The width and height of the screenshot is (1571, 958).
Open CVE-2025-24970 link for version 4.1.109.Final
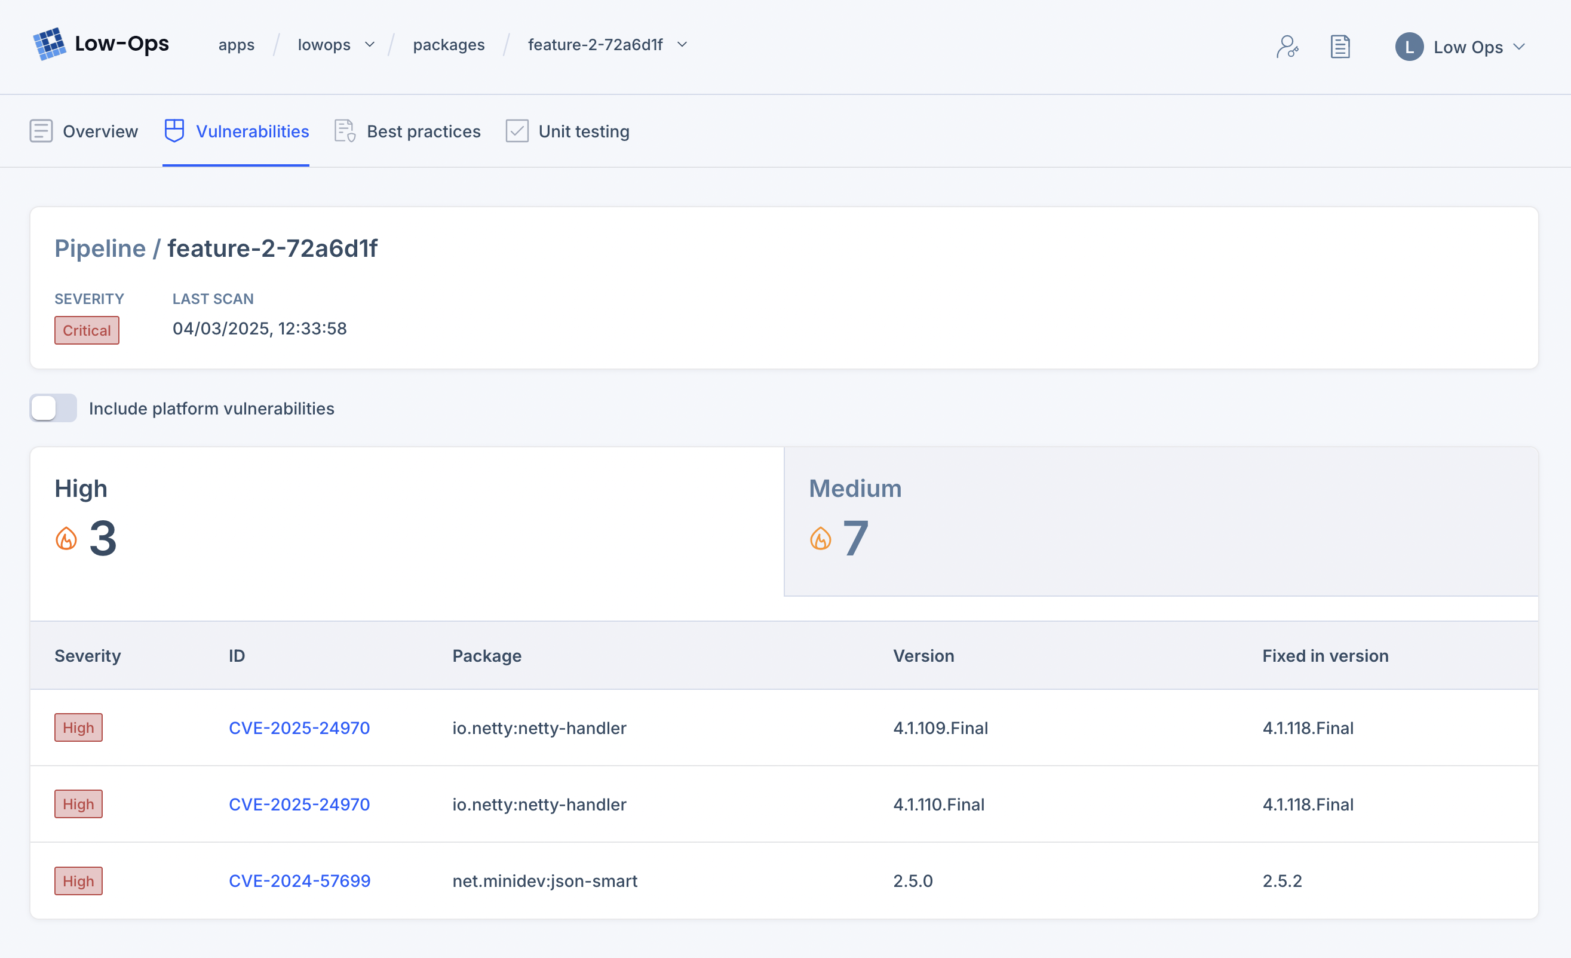(x=299, y=728)
